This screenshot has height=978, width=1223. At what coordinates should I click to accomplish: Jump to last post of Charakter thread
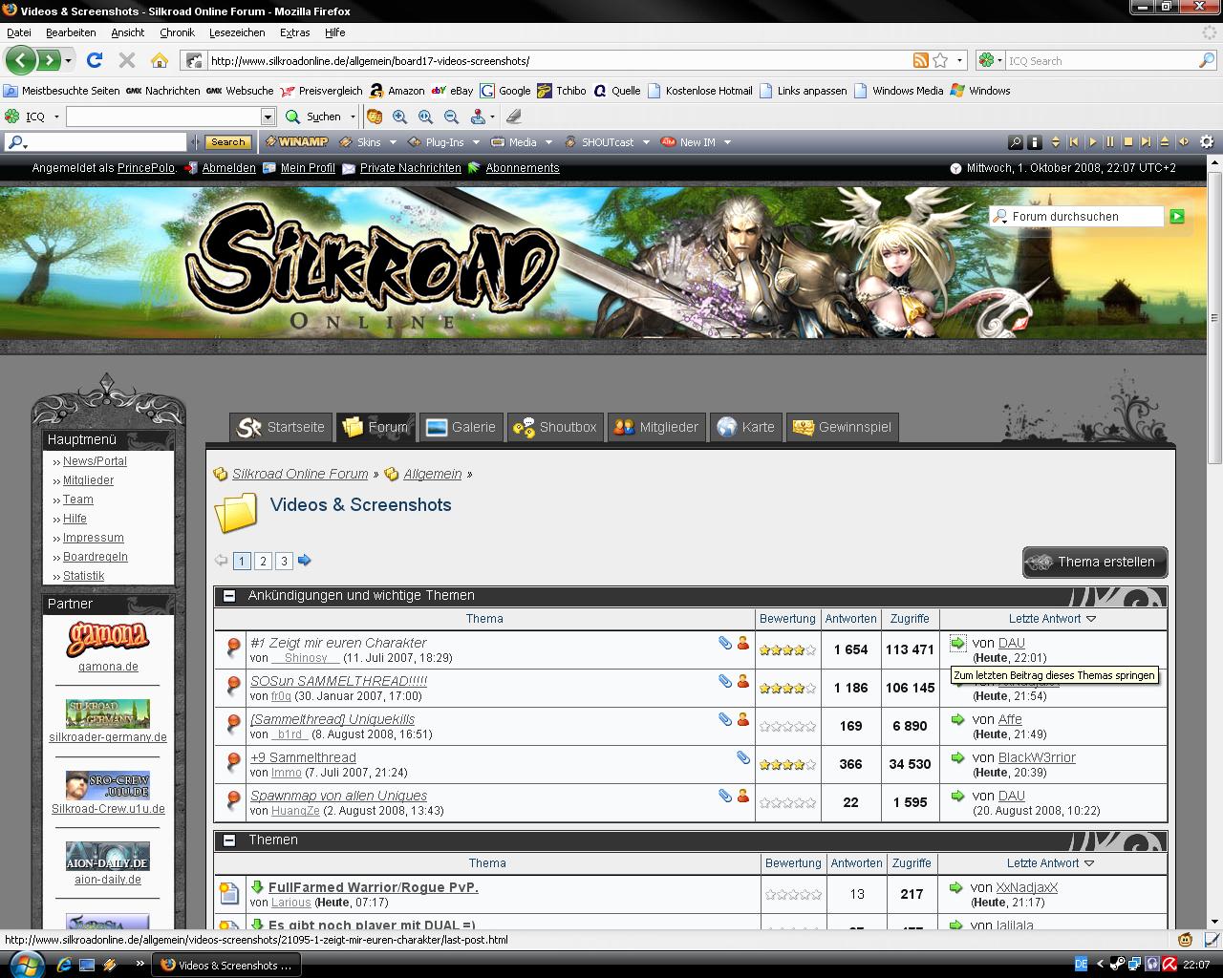[x=957, y=643]
